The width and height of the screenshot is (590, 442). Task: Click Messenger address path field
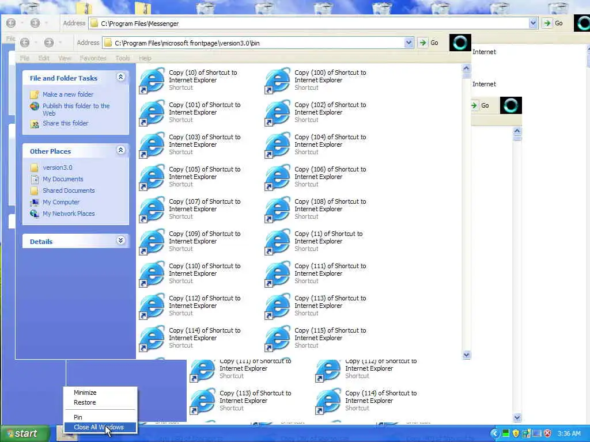click(313, 23)
